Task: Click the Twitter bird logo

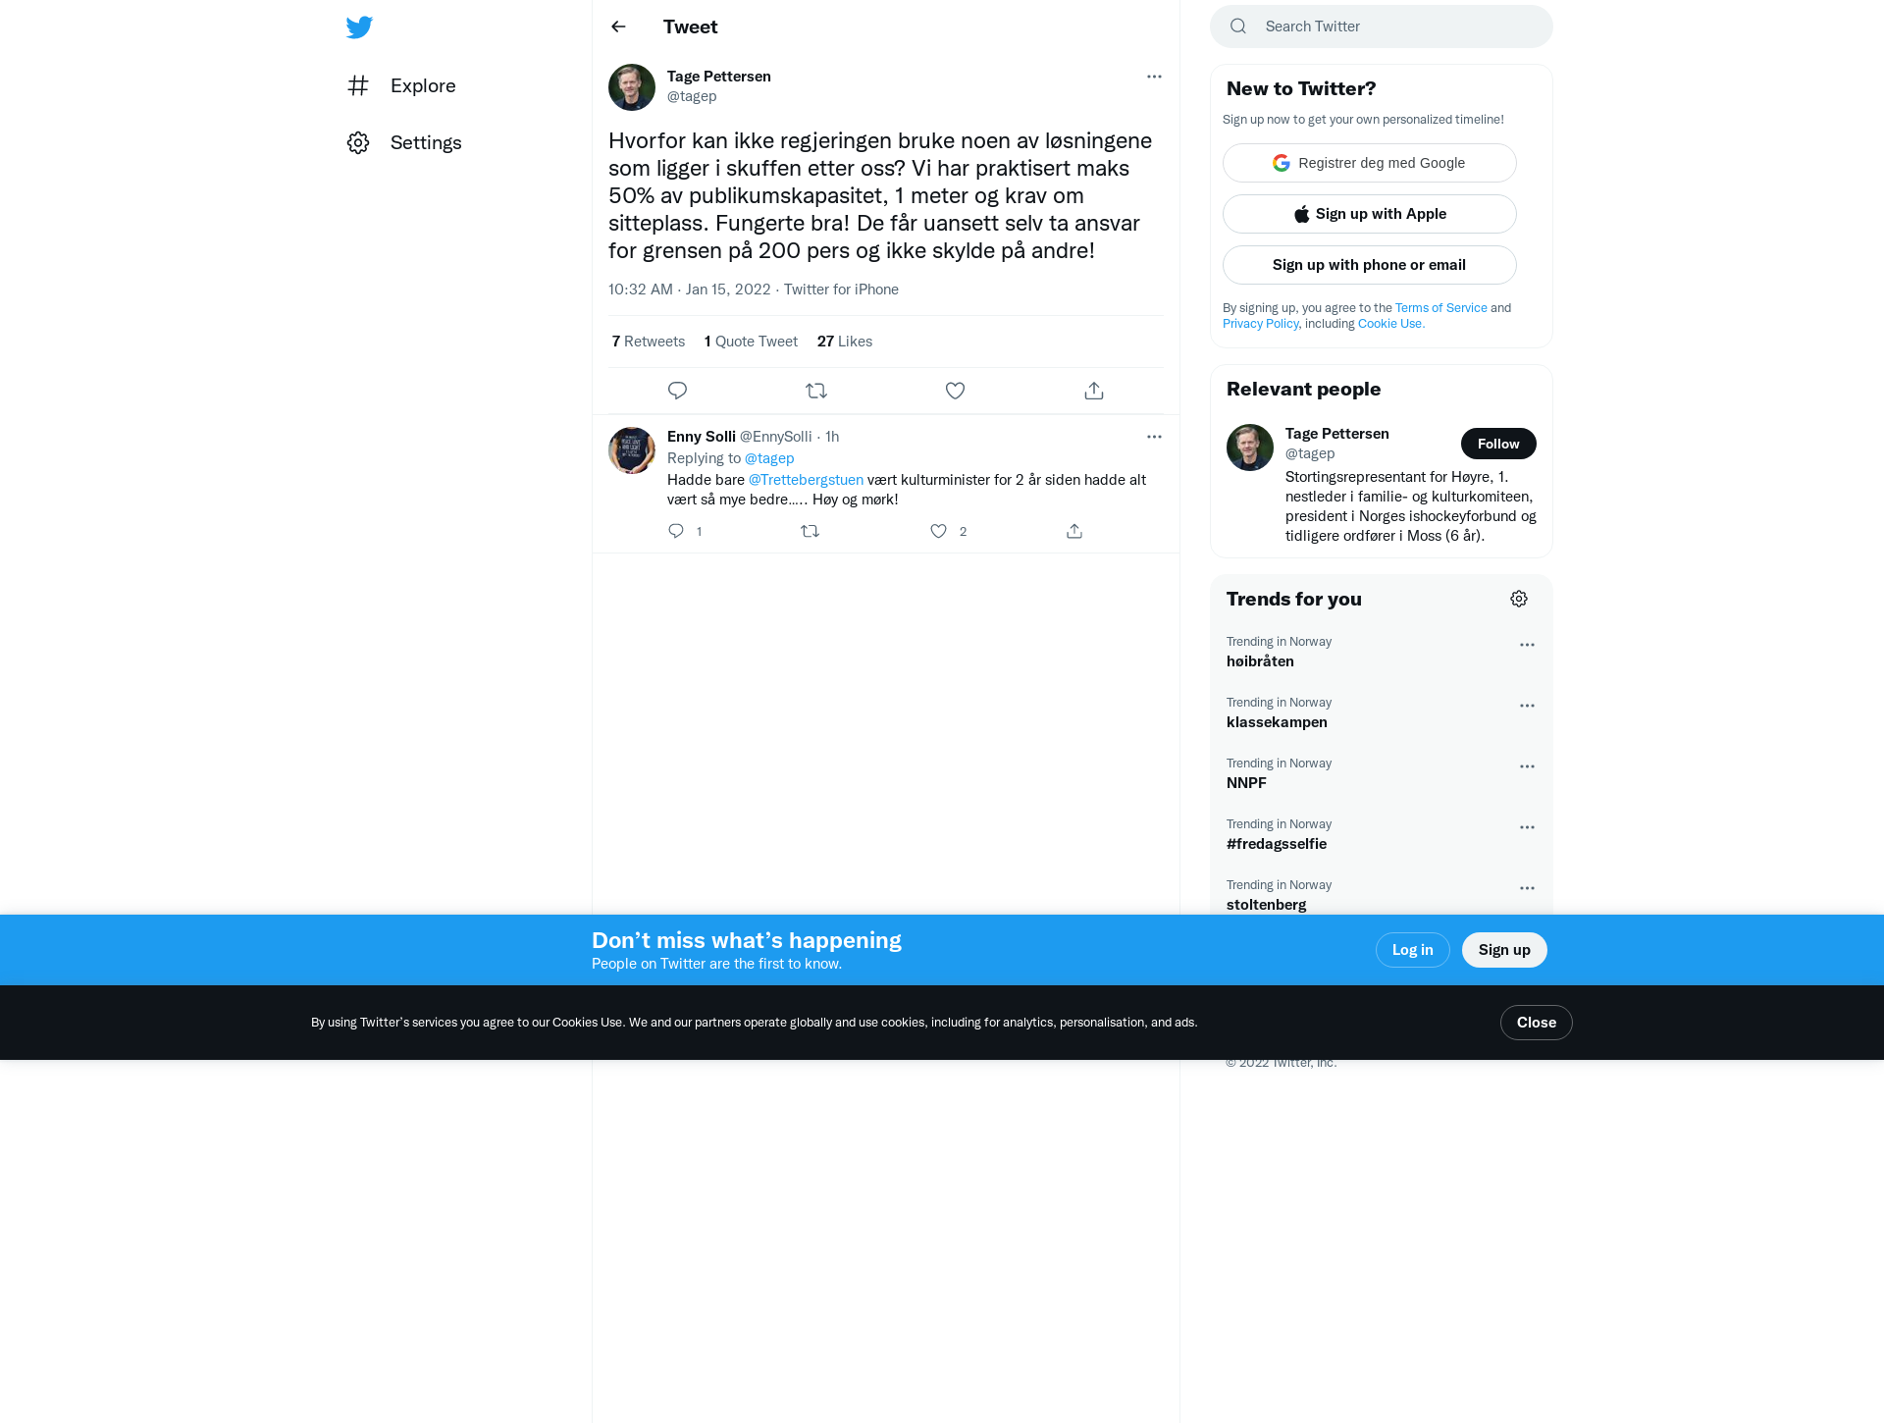Action: tap(359, 26)
